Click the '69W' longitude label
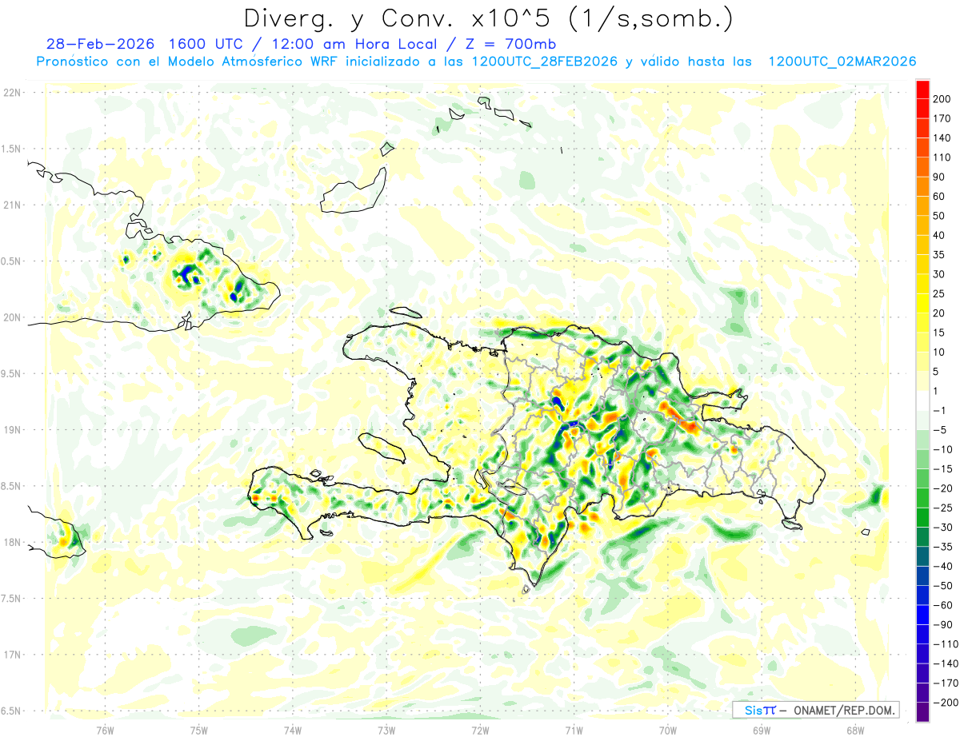Screen dimensions: 960x741 click(762, 730)
